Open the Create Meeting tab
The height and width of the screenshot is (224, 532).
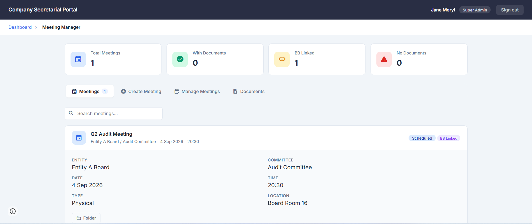click(x=141, y=91)
